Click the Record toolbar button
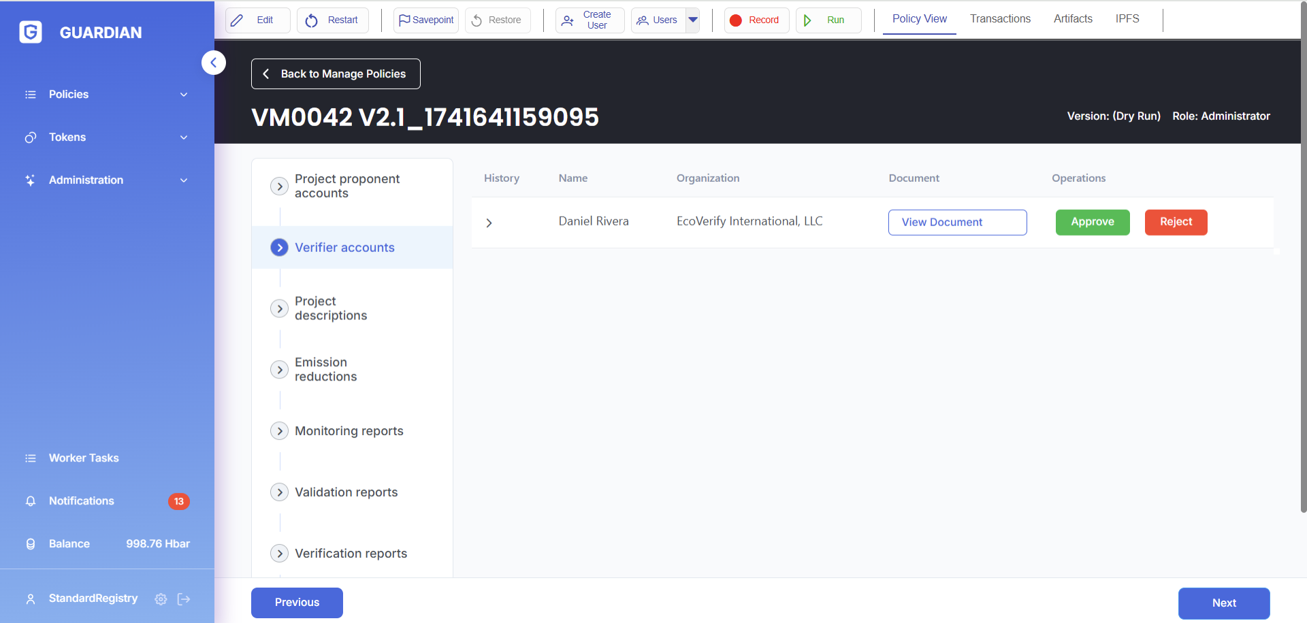This screenshot has height=623, width=1307. tap(756, 20)
